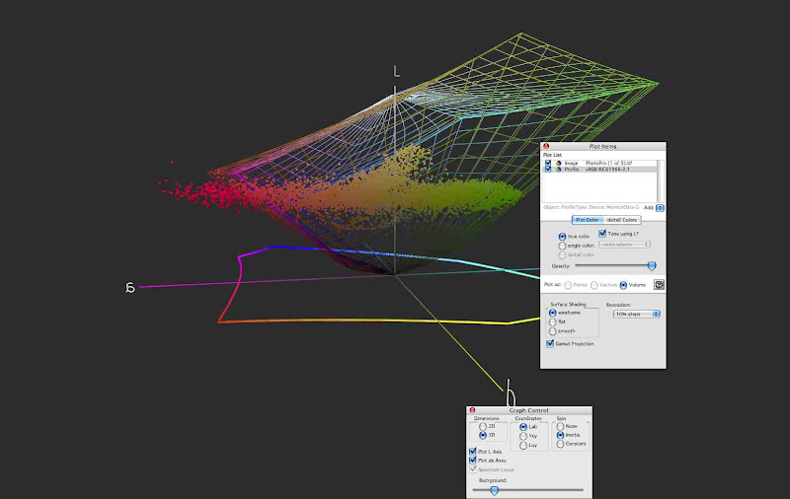790x499 pixels.
Task: Click the Opacity slider handle
Action: [x=652, y=265]
